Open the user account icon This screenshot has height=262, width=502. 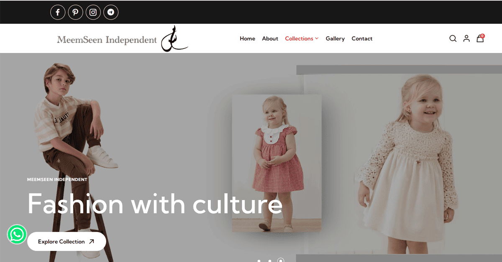click(x=466, y=38)
